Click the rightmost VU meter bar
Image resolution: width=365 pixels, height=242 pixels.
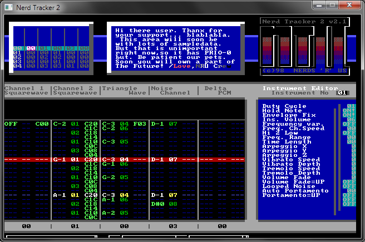pyautogui.click(x=338, y=51)
